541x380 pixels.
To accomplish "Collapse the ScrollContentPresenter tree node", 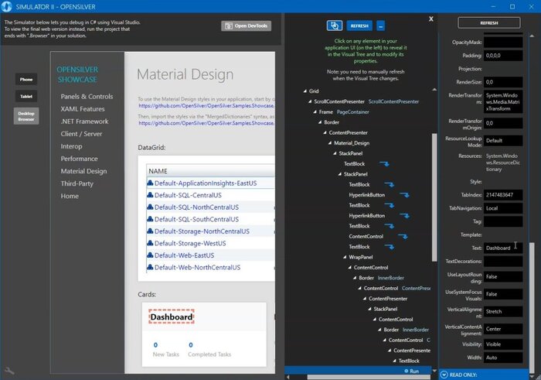I will coord(310,101).
